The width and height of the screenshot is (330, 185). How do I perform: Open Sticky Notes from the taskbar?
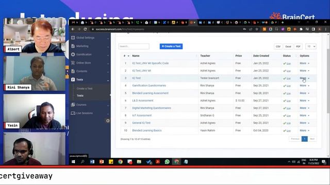point(111,162)
